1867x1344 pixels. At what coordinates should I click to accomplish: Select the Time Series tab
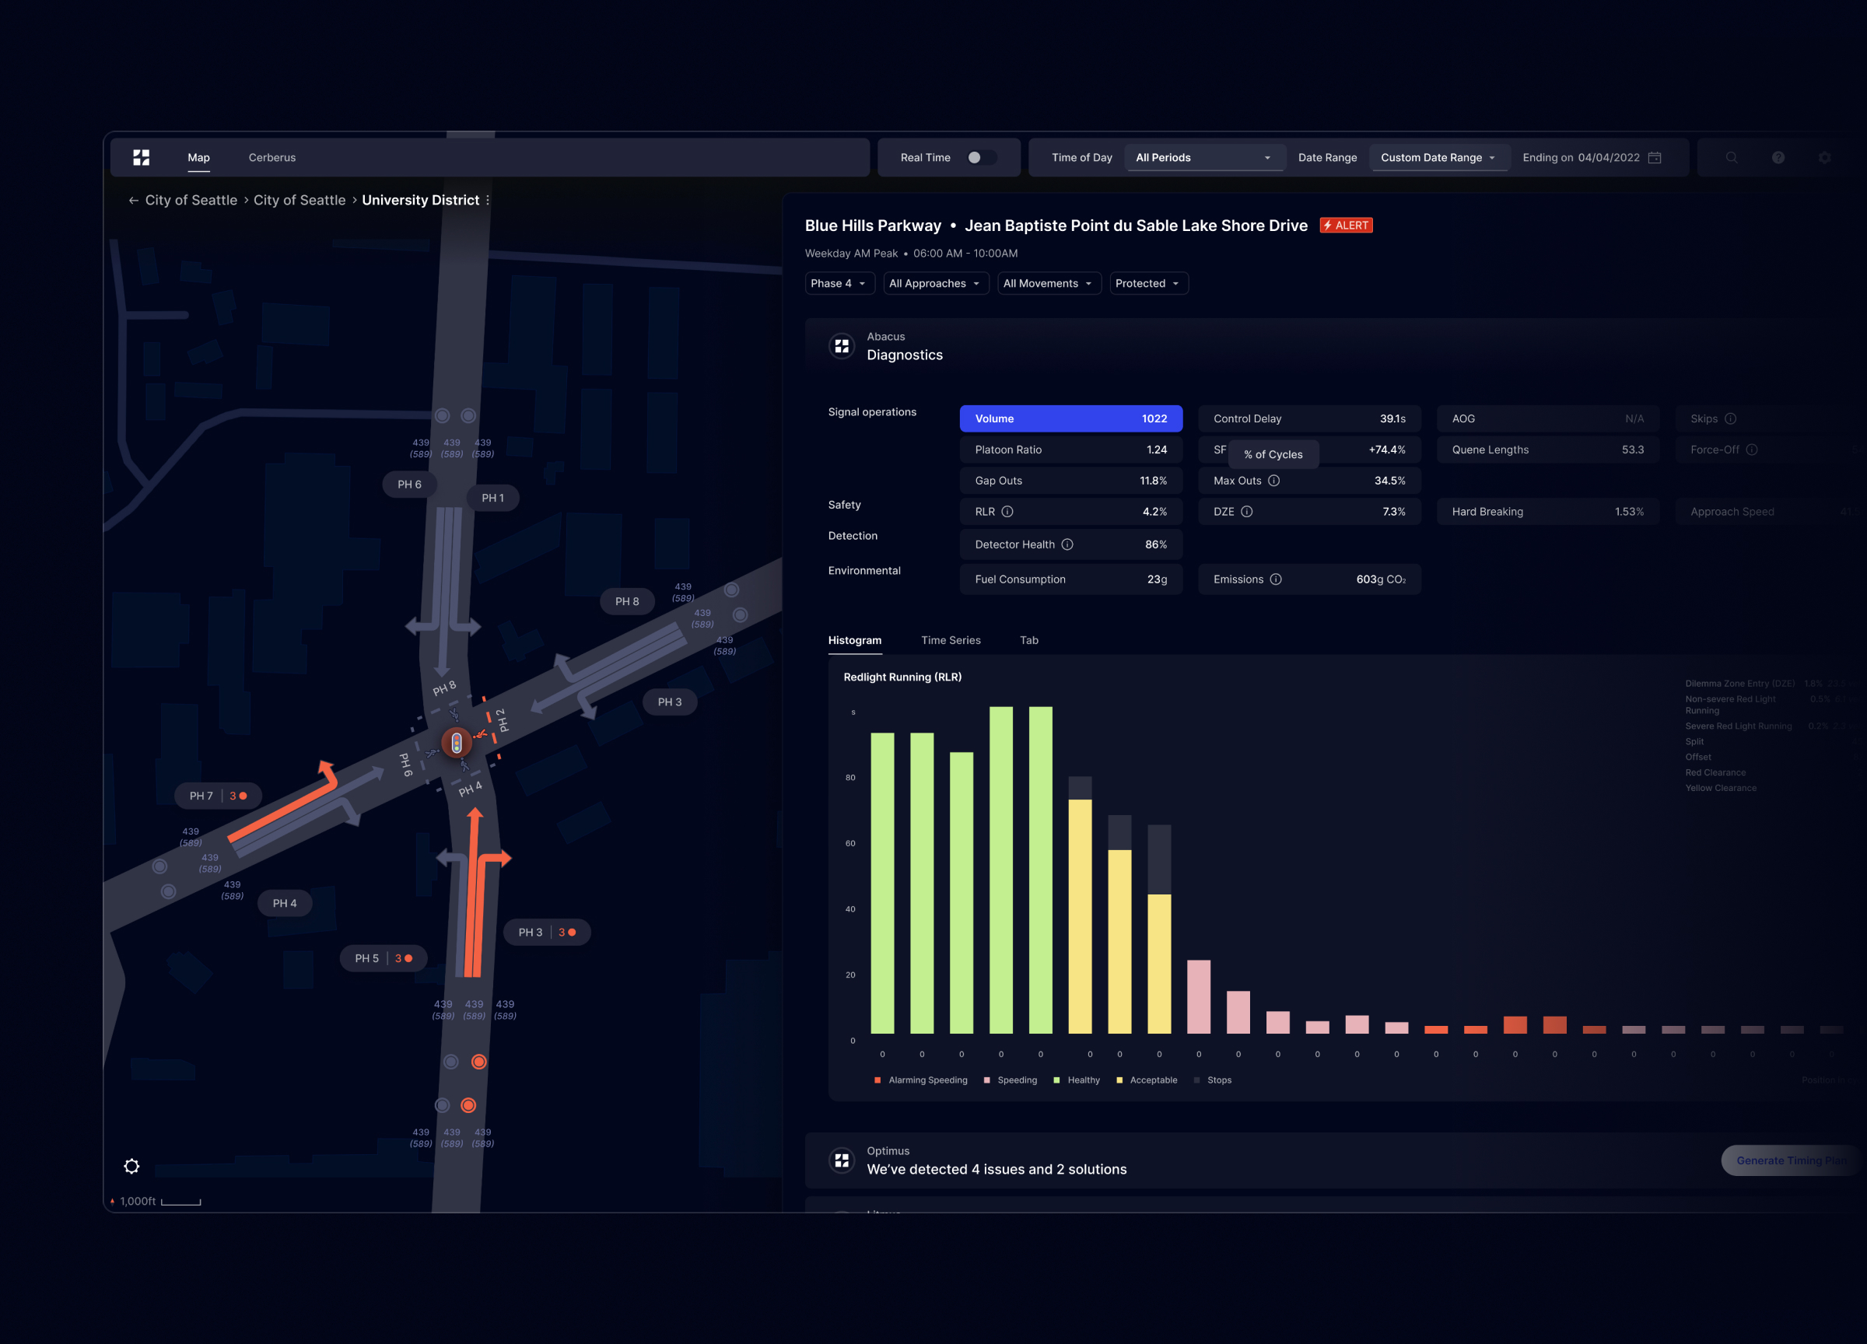click(951, 640)
